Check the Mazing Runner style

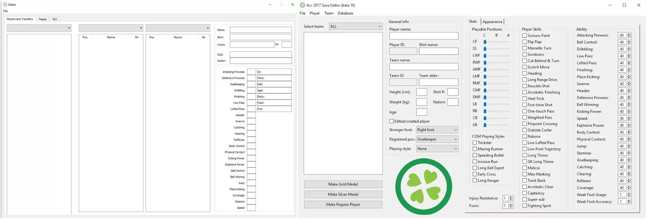click(475, 149)
